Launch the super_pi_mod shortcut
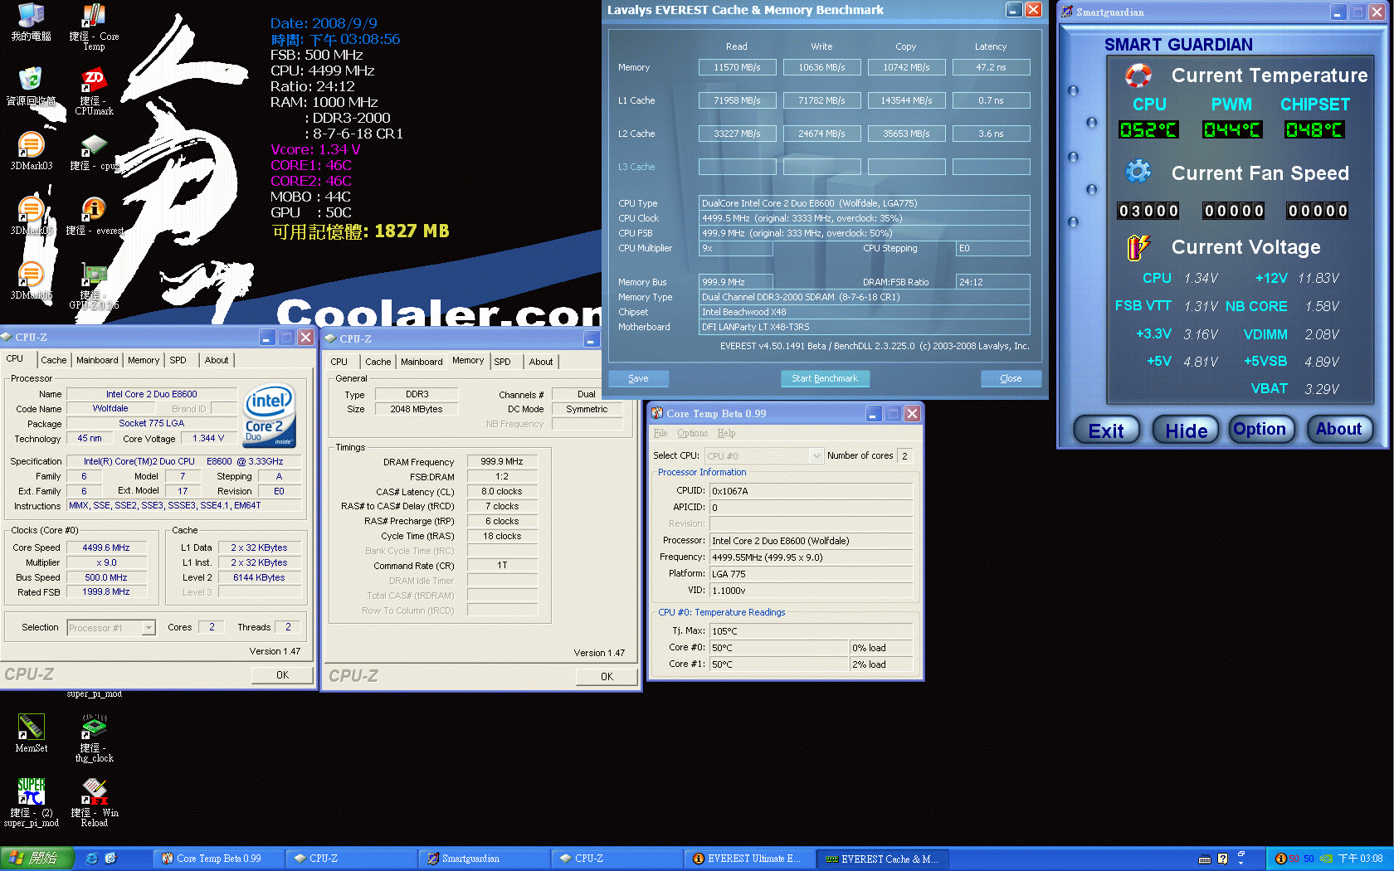The image size is (1394, 871). [x=31, y=803]
